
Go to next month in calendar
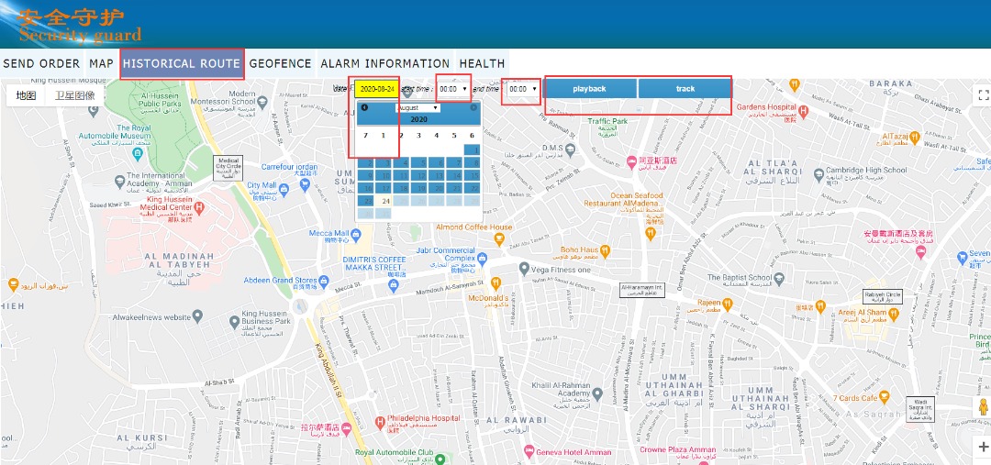coord(473,107)
